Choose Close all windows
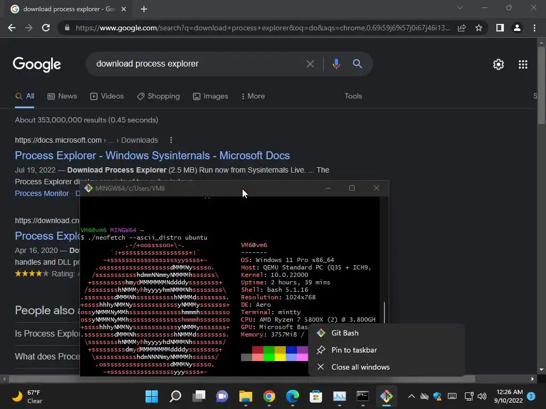 [x=387, y=367]
